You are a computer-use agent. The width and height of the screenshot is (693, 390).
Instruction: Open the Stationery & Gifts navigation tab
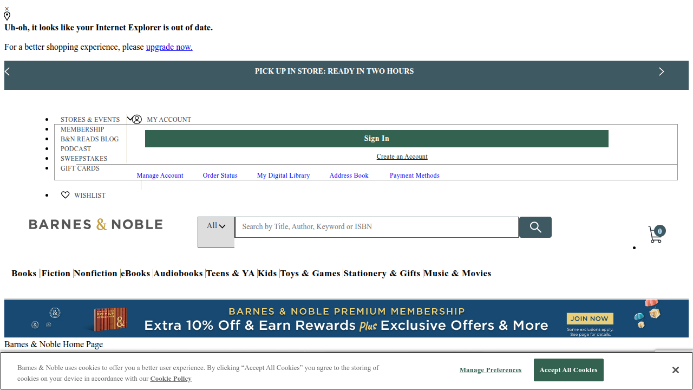pos(382,274)
